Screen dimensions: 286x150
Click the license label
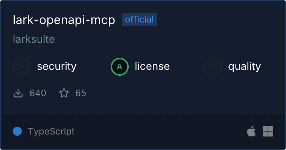152,66
